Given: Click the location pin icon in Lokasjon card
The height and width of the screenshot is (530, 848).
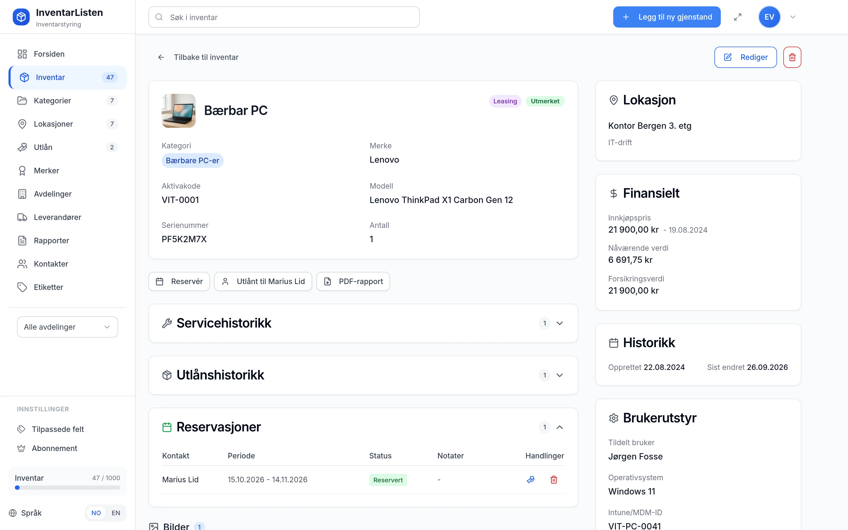Looking at the screenshot, I should (x=613, y=100).
